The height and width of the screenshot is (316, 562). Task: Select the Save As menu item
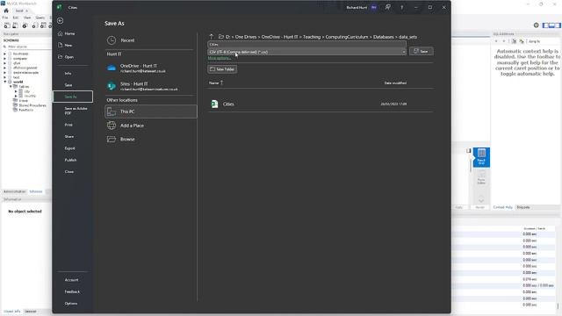coord(73,97)
